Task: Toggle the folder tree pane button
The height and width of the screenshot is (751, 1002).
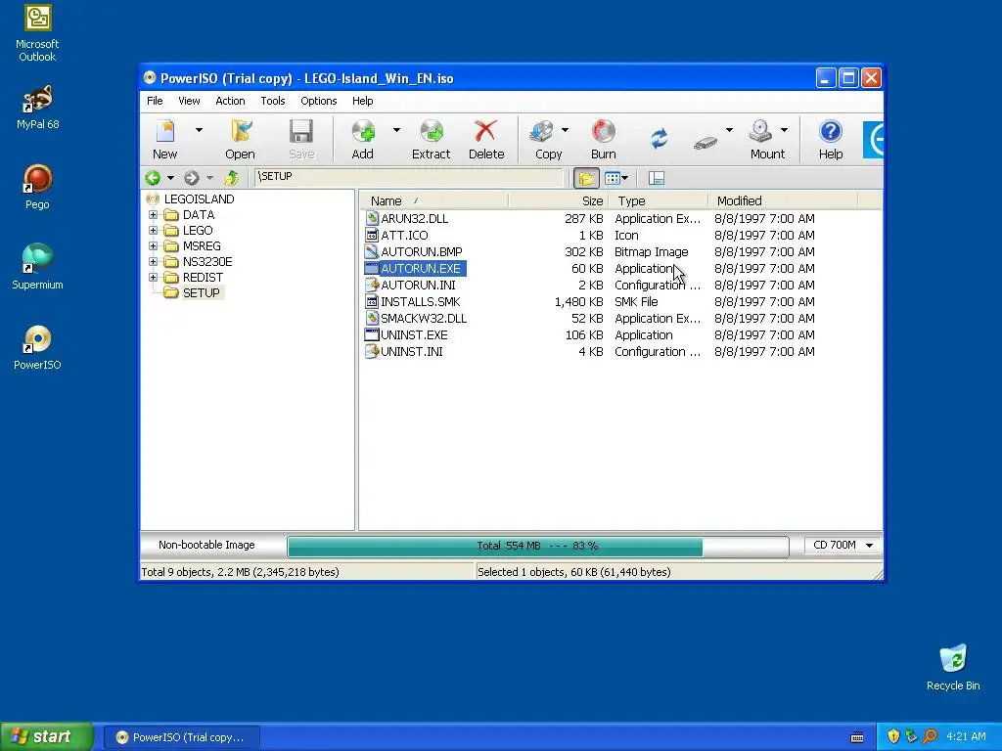Action: point(586,178)
